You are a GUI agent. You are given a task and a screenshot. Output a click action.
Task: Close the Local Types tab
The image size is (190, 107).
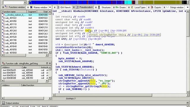click(129, 7)
